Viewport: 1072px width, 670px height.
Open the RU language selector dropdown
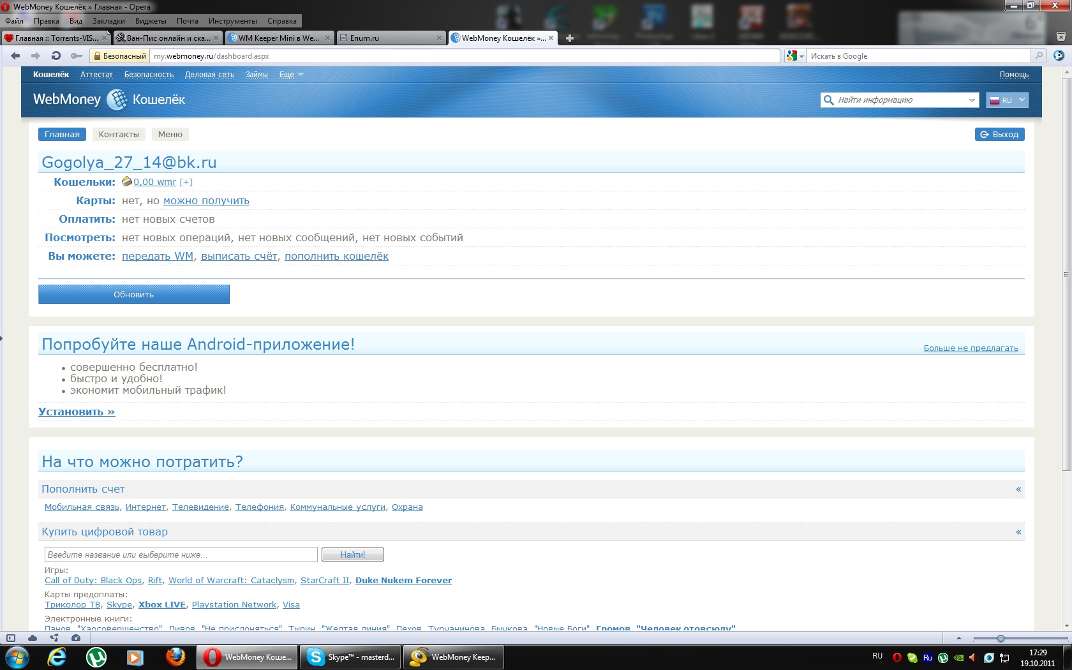pos(1007,100)
